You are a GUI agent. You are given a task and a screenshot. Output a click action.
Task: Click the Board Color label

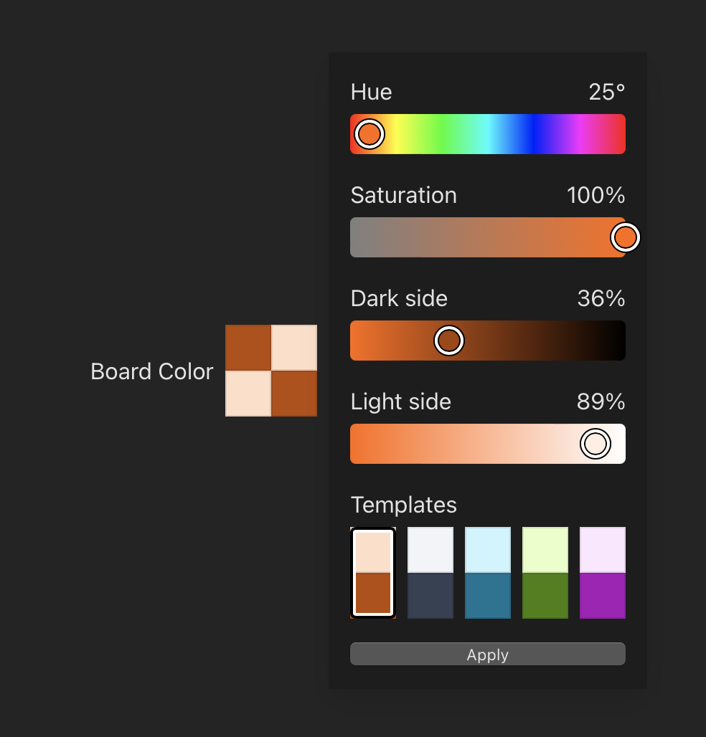click(x=152, y=371)
